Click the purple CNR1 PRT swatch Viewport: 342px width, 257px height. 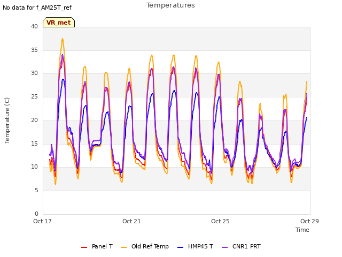coord(224,247)
